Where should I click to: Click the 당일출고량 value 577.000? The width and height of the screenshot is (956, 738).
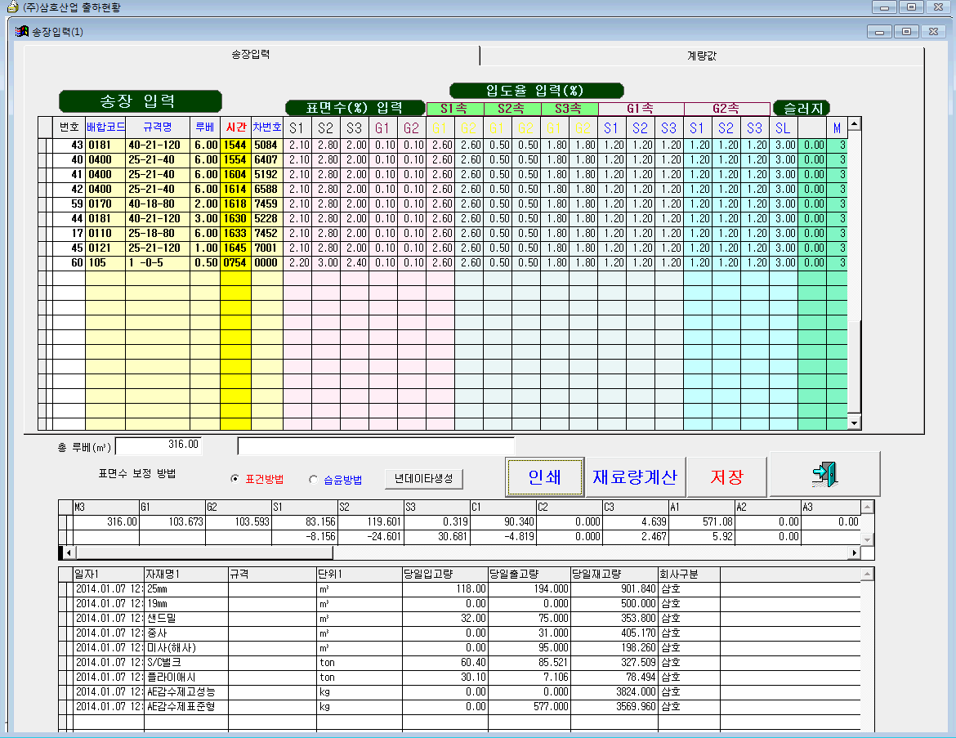click(529, 705)
